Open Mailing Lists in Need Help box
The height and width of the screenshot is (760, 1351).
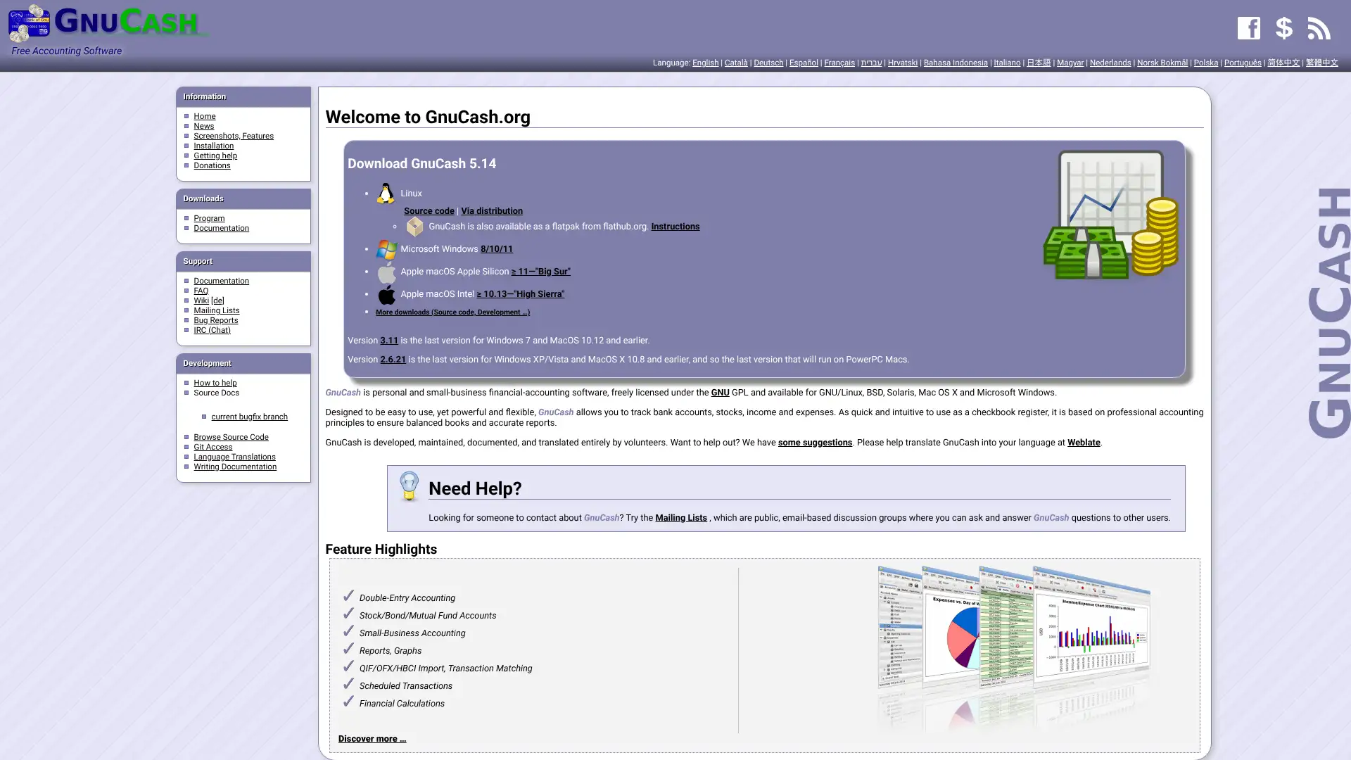click(680, 518)
